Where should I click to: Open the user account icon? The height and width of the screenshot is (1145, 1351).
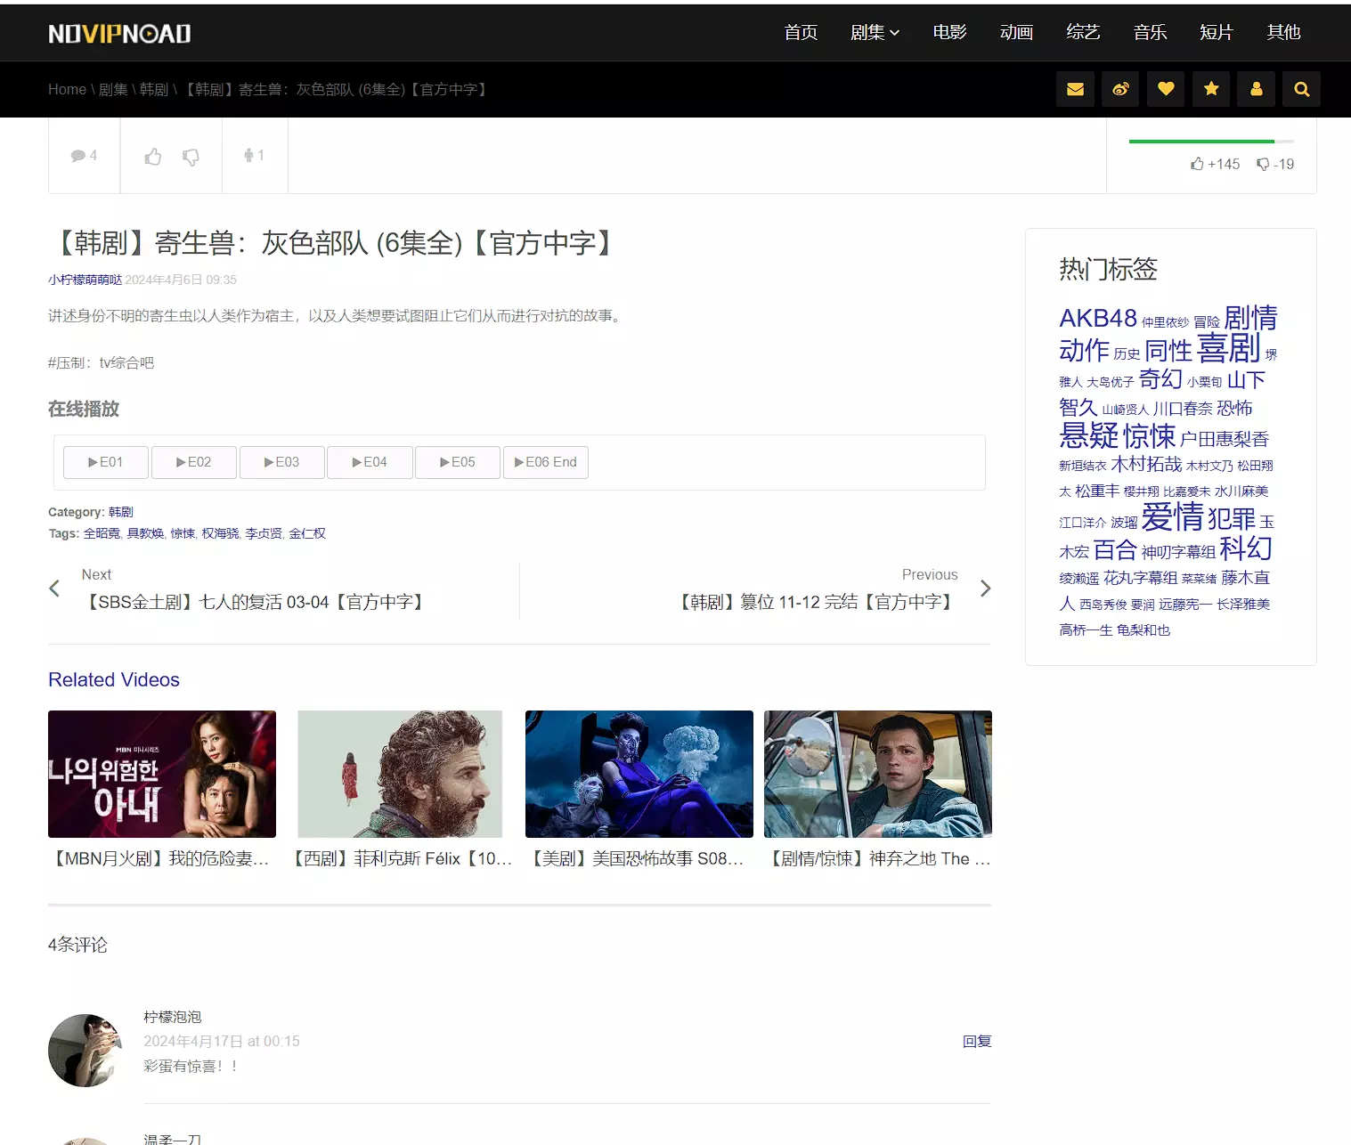[x=1257, y=89]
